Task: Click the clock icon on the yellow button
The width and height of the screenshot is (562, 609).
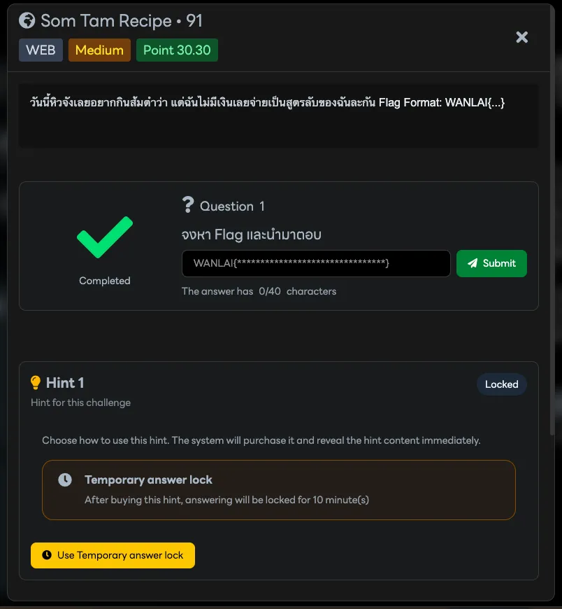Action: pos(47,555)
